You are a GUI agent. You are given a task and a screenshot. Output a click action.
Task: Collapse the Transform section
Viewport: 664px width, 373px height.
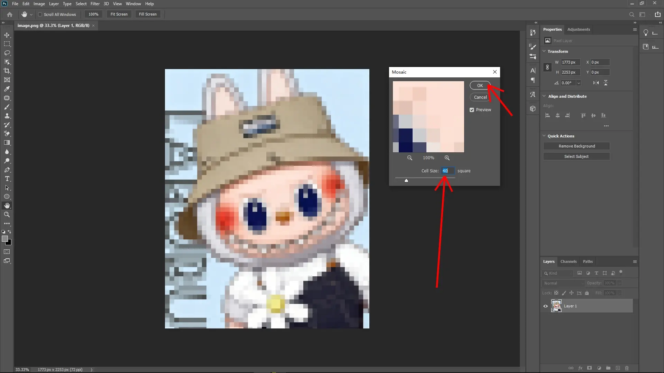544,51
